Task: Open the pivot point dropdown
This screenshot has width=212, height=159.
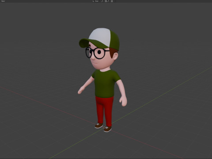Action: pyautogui.click(x=102, y=1)
